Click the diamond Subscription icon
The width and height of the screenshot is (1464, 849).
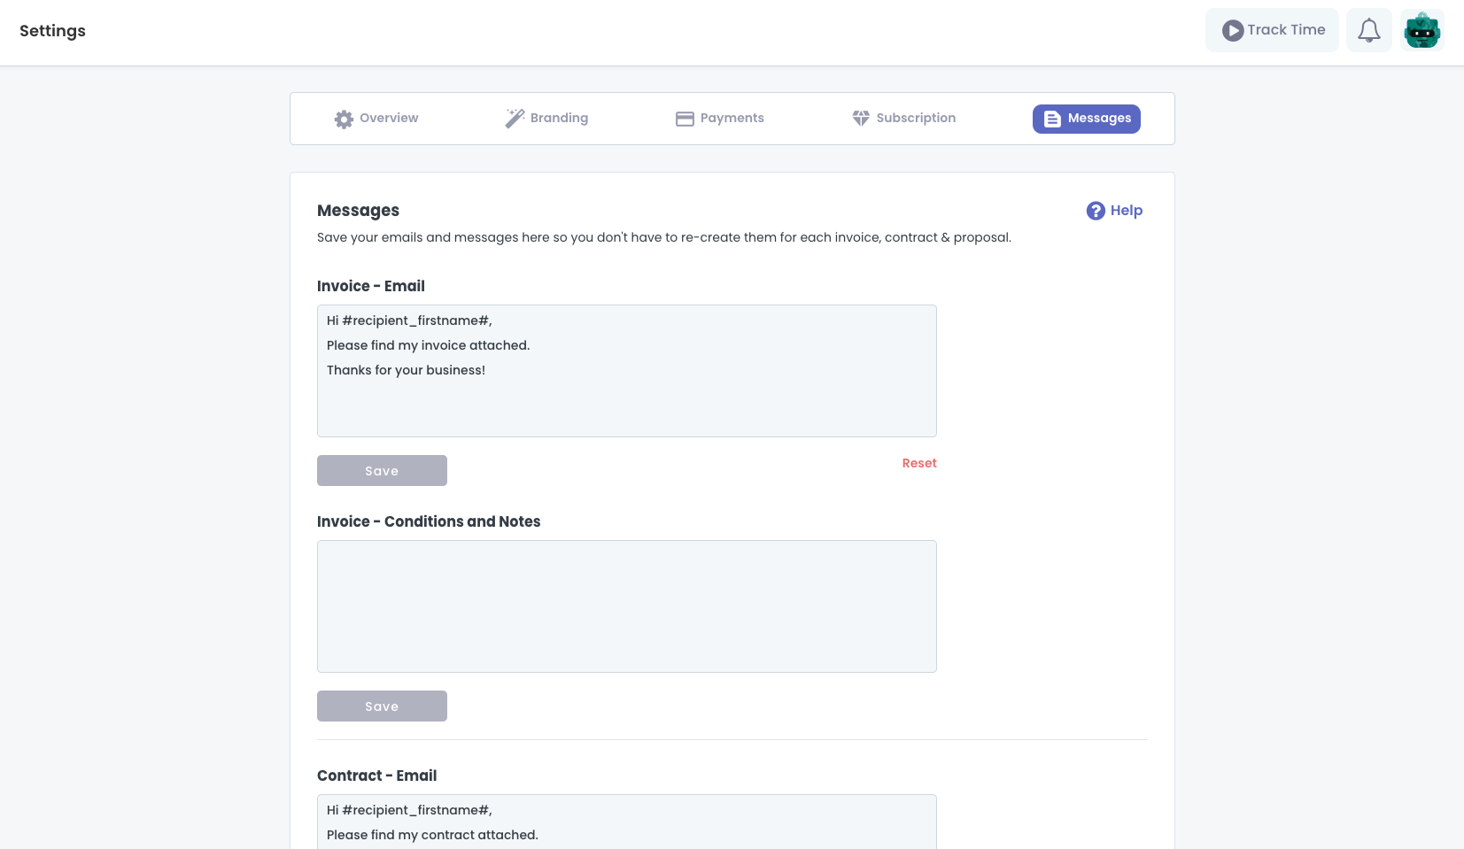[861, 119]
